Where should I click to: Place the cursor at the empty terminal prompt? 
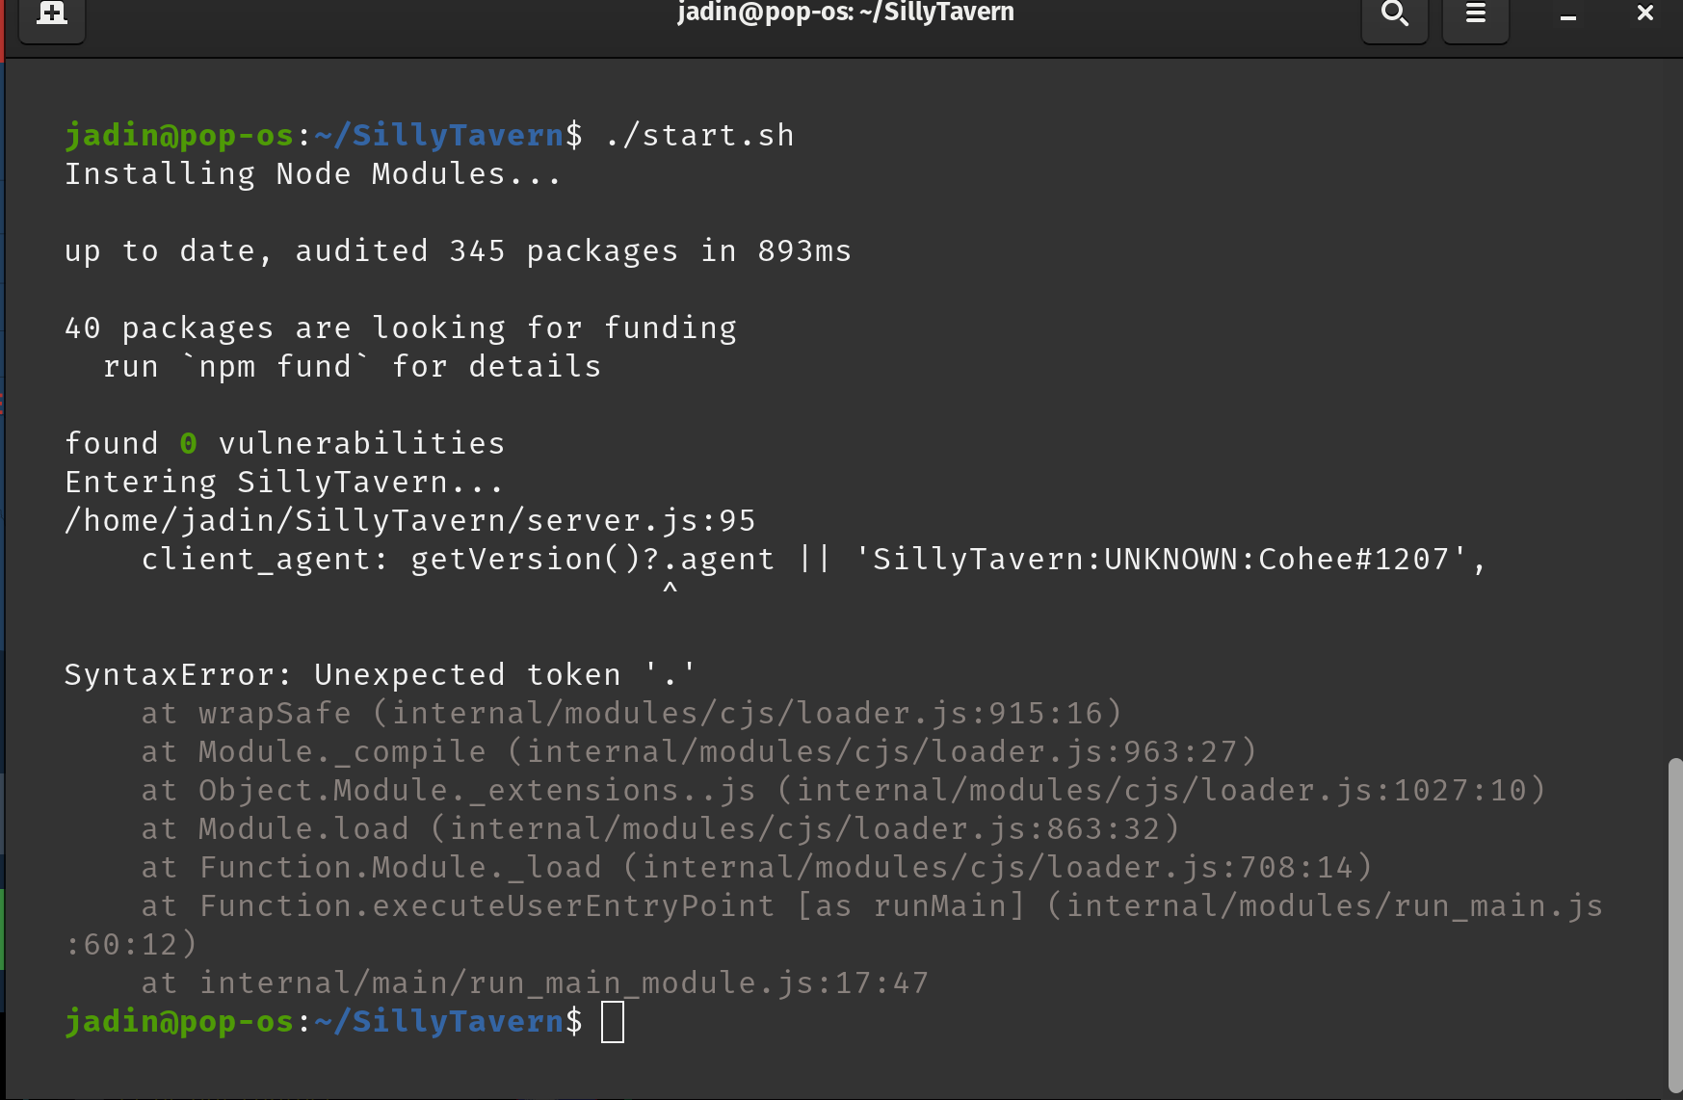pyautogui.click(x=614, y=1020)
